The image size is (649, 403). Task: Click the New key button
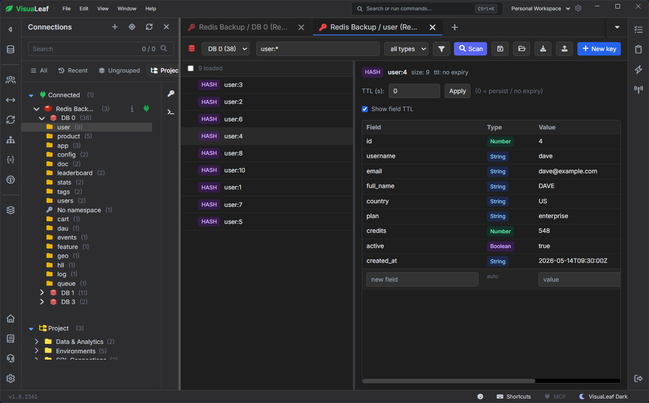pos(599,49)
